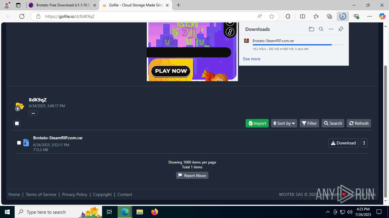This screenshot has width=389, height=218.
Task: Open the tab actions menu icon
Action: click(18, 5)
